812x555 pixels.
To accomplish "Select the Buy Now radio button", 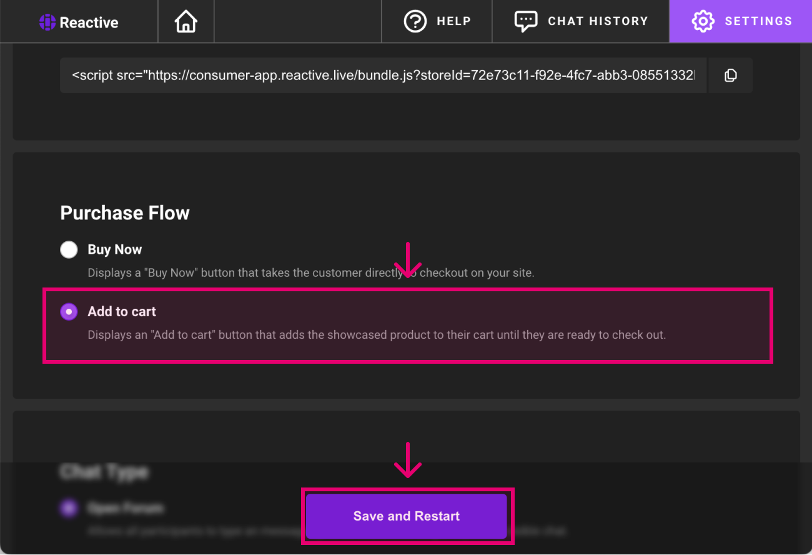I will [69, 250].
